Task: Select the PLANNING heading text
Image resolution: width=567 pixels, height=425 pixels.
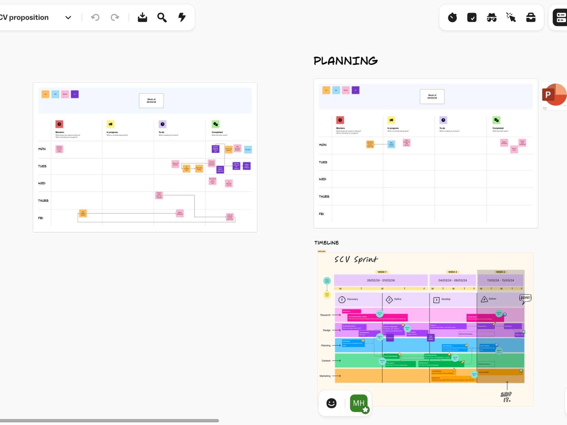Action: click(345, 61)
